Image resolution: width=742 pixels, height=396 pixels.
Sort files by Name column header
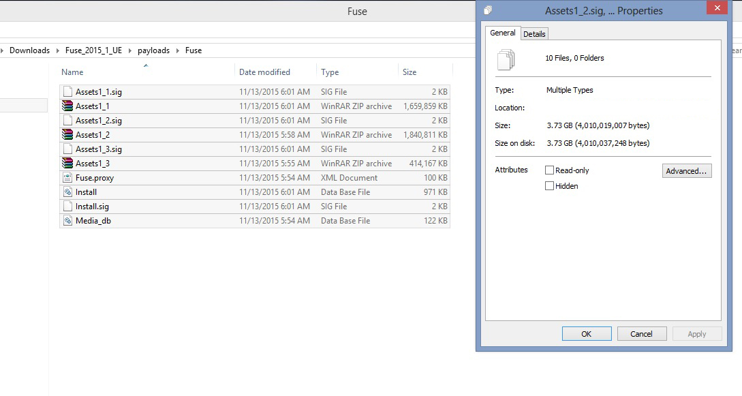72,72
